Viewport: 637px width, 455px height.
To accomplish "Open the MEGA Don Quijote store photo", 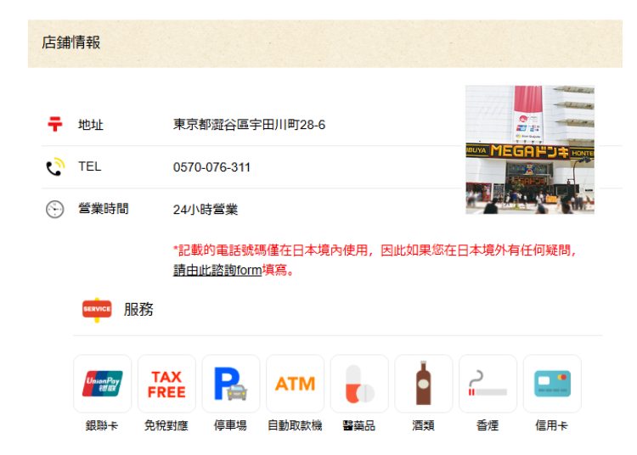I will [529, 149].
